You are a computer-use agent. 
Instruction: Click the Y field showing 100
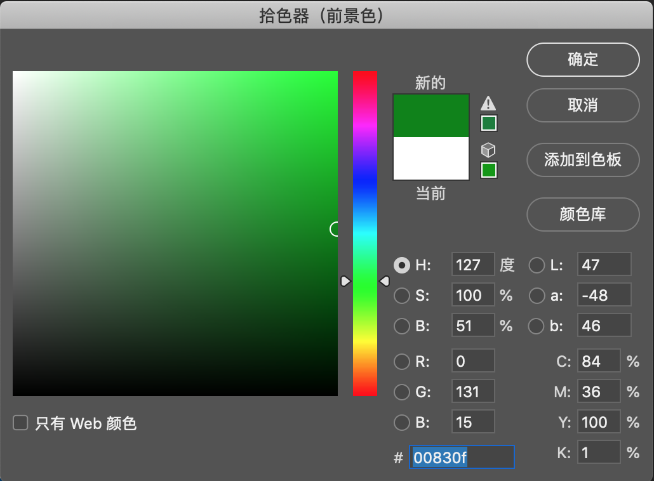pos(599,421)
